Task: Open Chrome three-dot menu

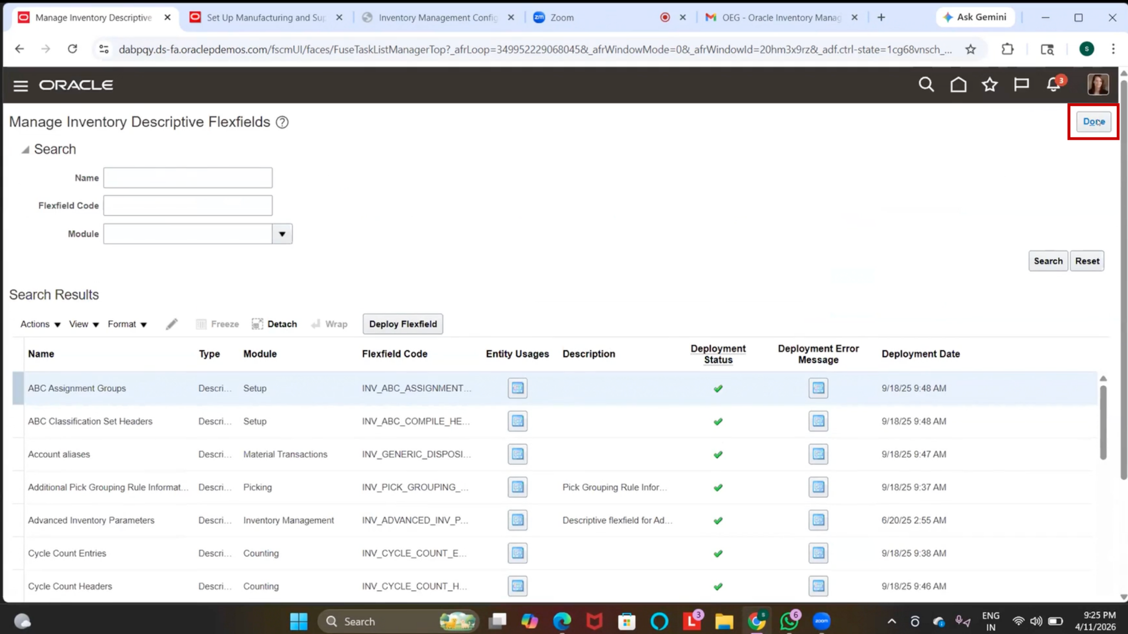Action: [1113, 49]
